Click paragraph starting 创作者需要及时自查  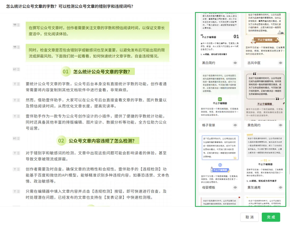(97, 175)
